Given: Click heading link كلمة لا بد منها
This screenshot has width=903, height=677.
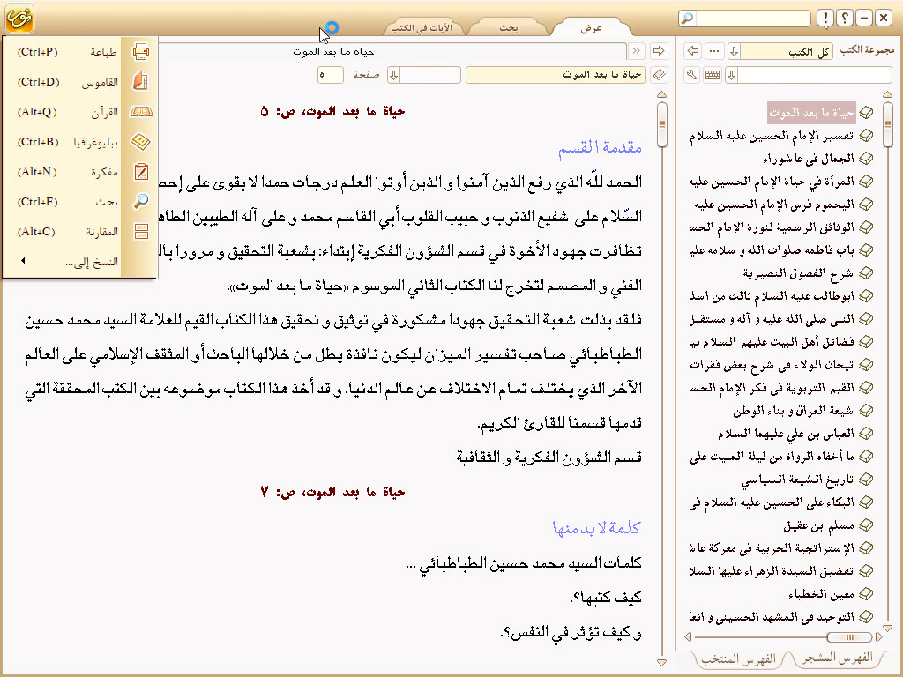Looking at the screenshot, I should (596, 527).
